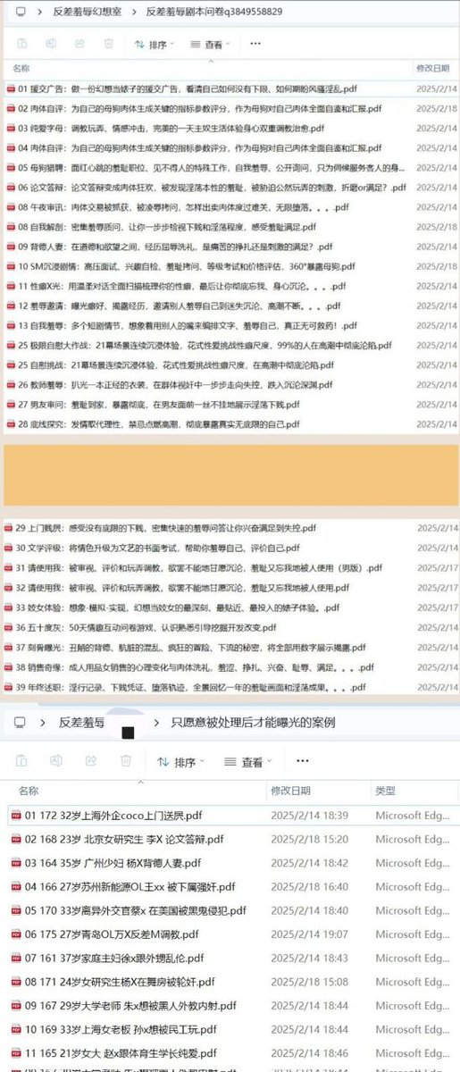Open 排序 sort dropdown in 问卷 window
This screenshot has width=460, height=1072.
point(153,43)
